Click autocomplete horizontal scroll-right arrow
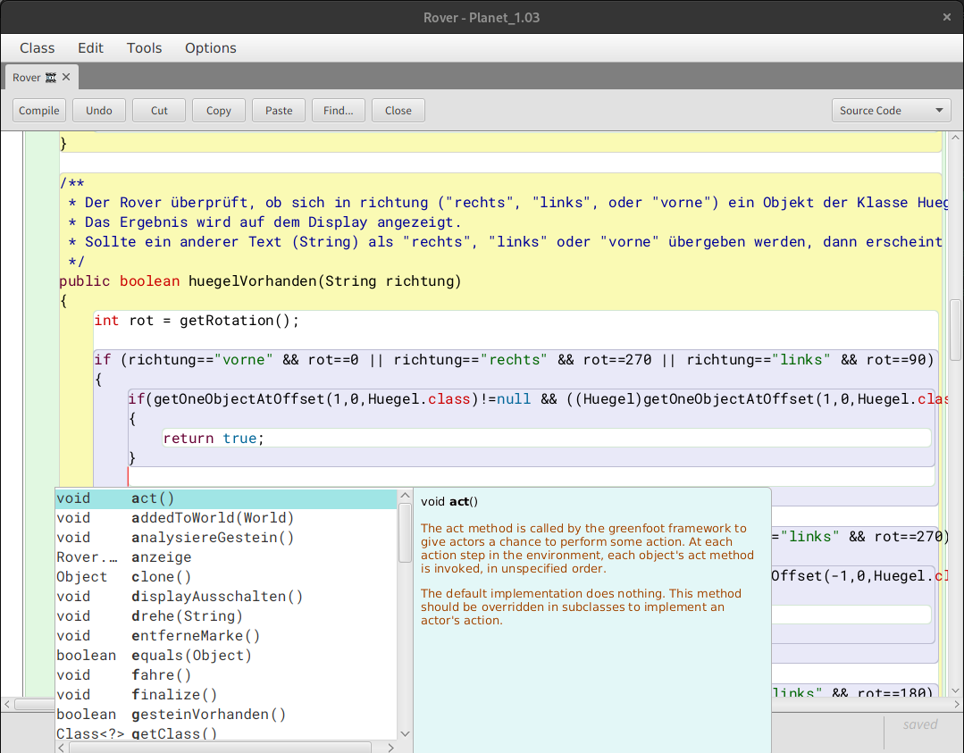Viewport: 964px width, 753px height. tap(390, 748)
